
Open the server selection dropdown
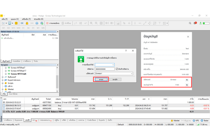pos(131,73)
